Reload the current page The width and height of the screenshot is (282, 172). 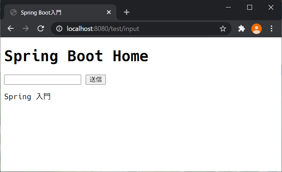tap(41, 28)
